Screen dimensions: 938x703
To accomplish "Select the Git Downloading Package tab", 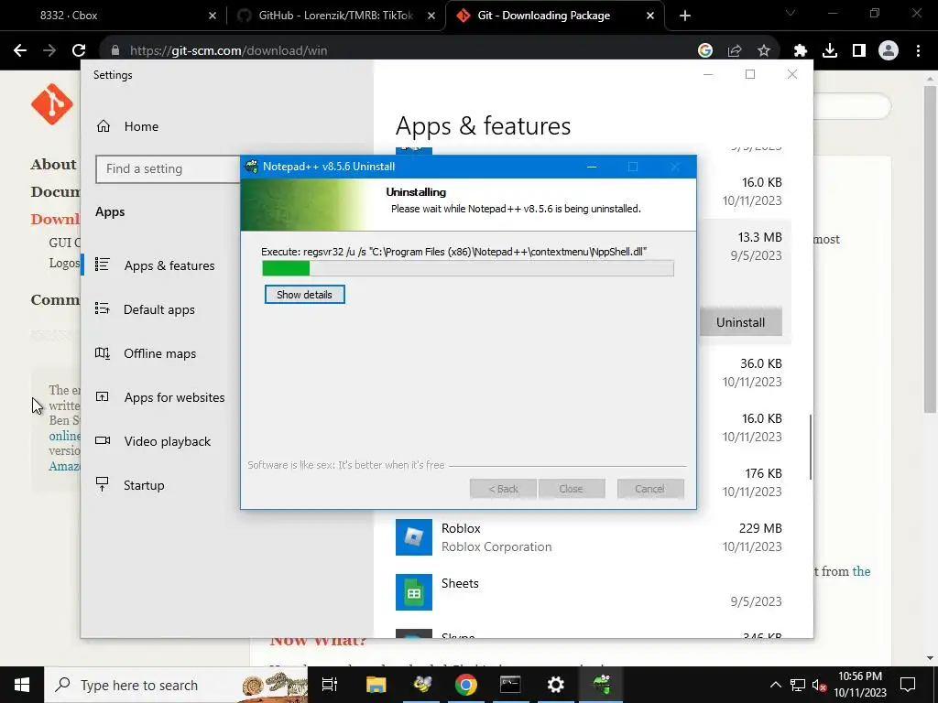I will coord(554,16).
